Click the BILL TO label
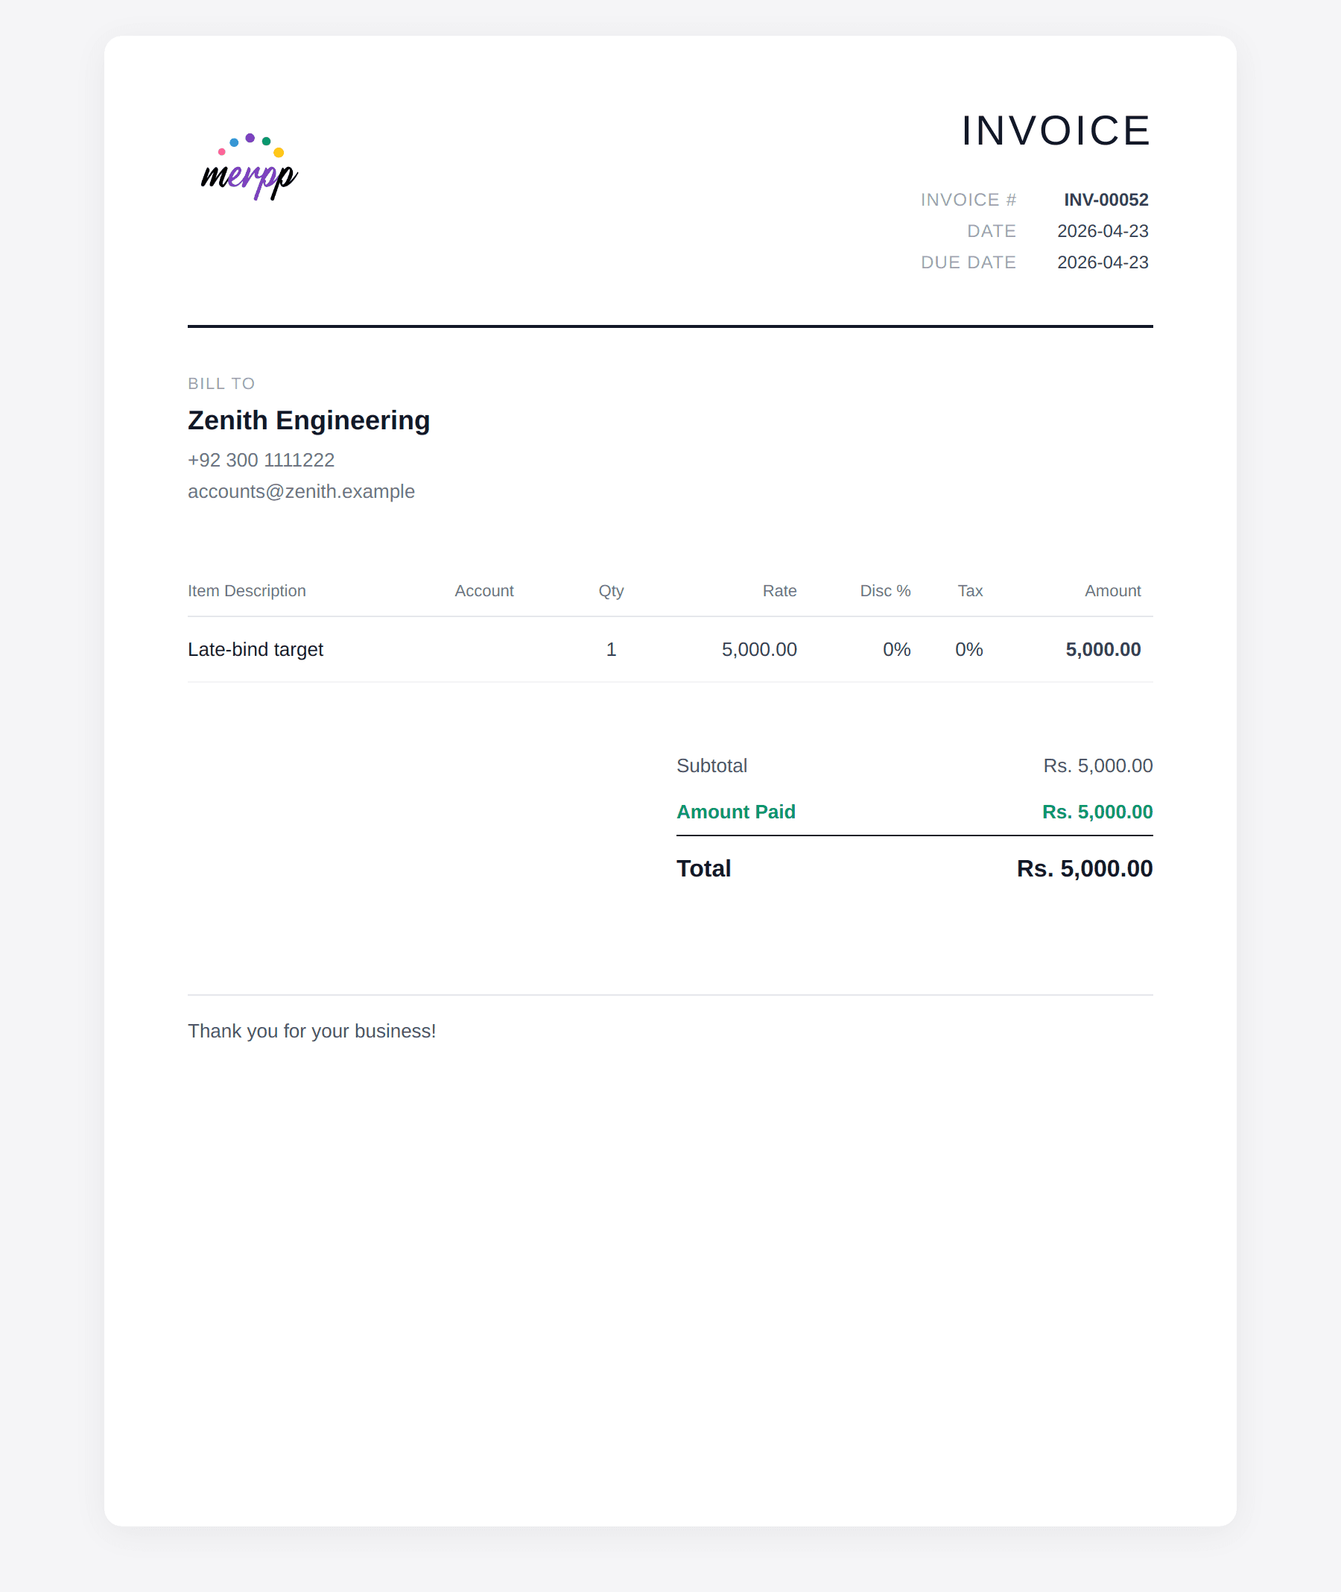Viewport: 1341px width, 1592px height. point(221,383)
